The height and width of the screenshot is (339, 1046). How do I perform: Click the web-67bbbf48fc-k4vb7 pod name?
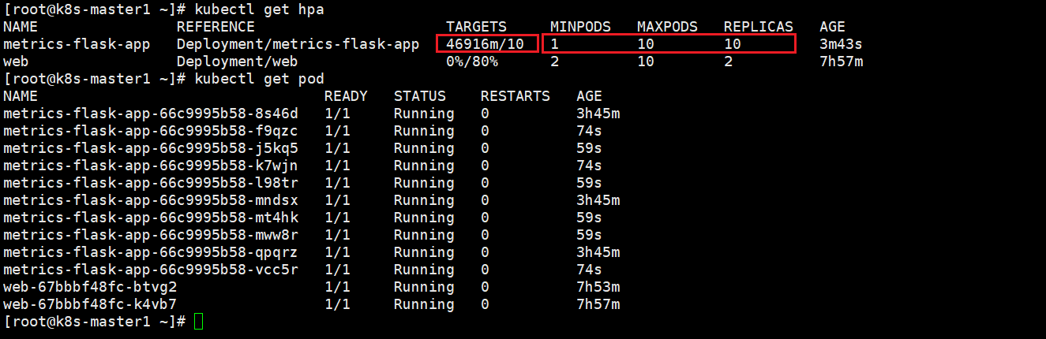pos(90,304)
